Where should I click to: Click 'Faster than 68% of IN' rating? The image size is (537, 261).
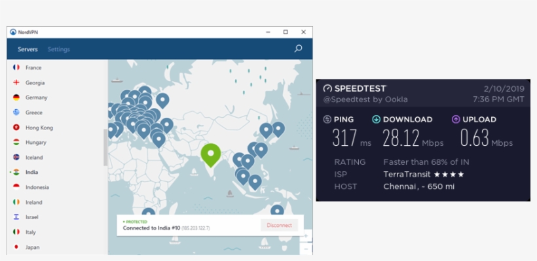(x=426, y=162)
